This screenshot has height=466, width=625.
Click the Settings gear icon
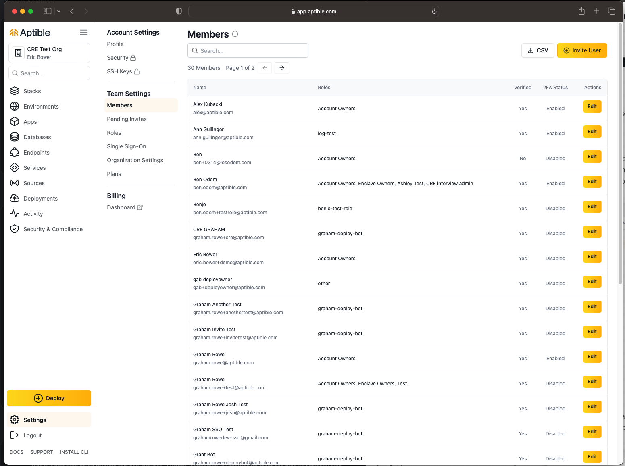point(15,420)
